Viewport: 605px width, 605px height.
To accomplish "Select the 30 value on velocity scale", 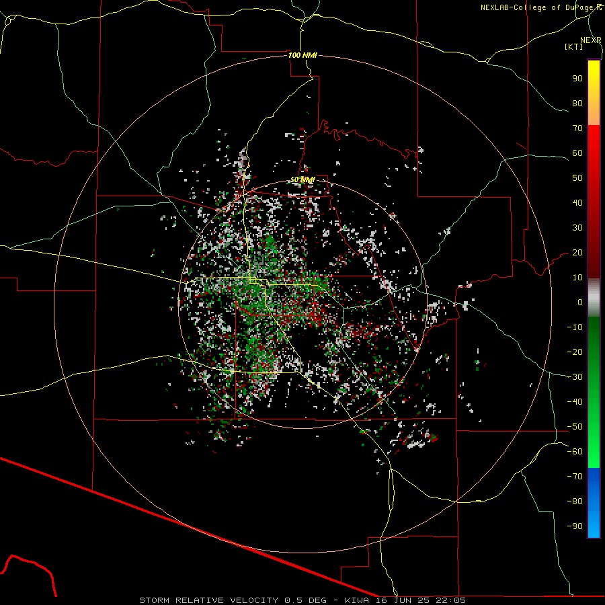I will tap(577, 228).
